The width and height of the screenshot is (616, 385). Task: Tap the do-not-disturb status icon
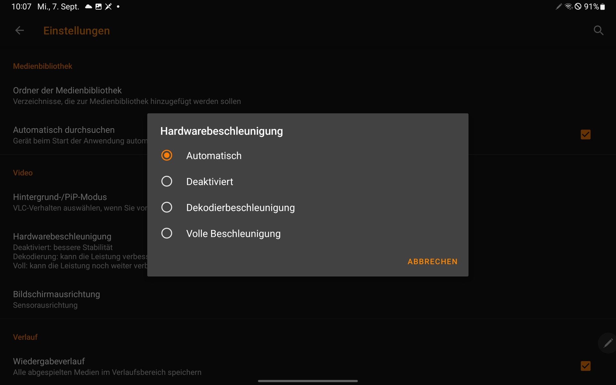578,7
